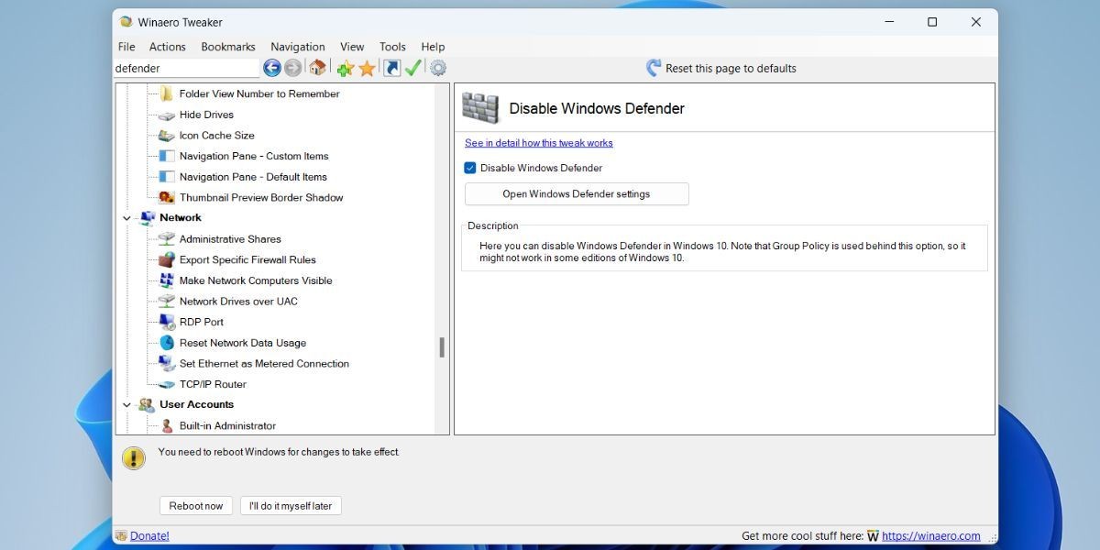Click the Administrative Shares icon
The image size is (1100, 550).
pos(167,239)
